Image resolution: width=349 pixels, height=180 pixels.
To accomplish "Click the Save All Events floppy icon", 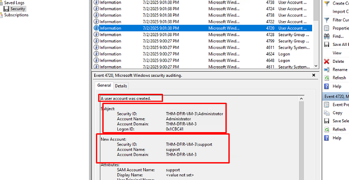I will click(x=327, y=44).
